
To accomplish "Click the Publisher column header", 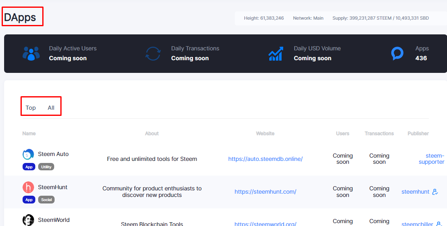I will click(x=418, y=133).
